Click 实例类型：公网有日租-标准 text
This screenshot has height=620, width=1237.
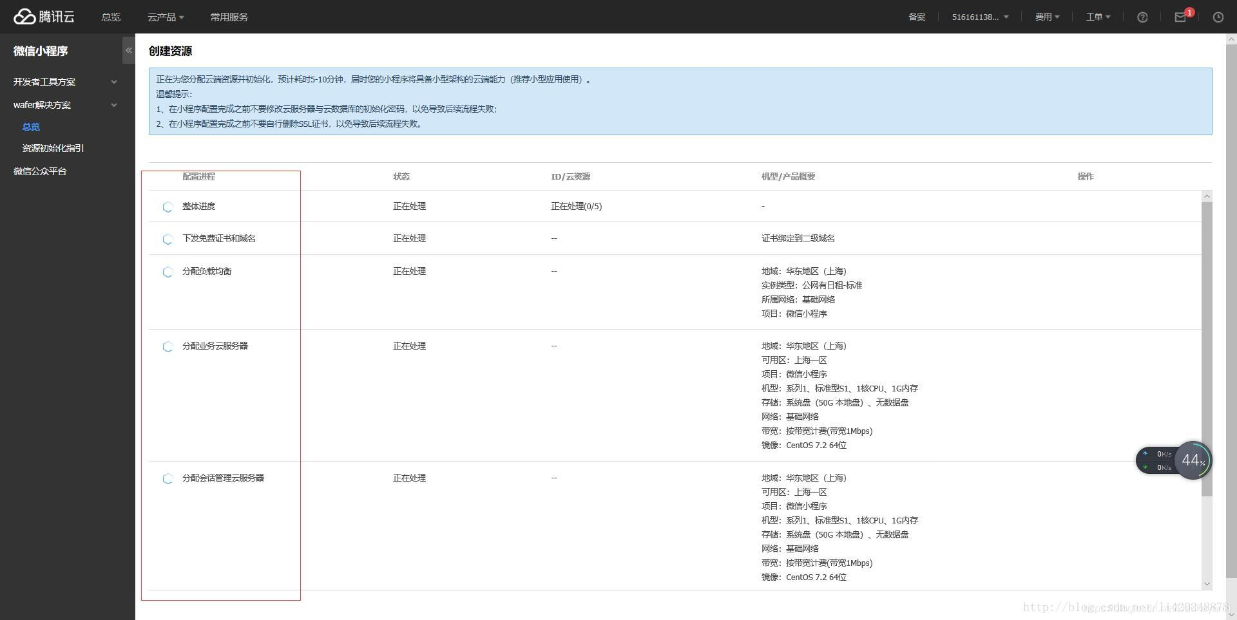click(x=812, y=285)
